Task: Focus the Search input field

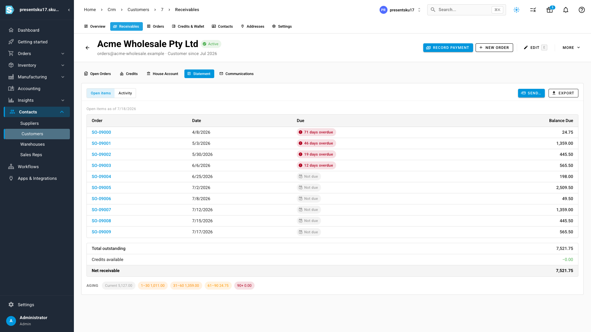Action: [467, 10]
